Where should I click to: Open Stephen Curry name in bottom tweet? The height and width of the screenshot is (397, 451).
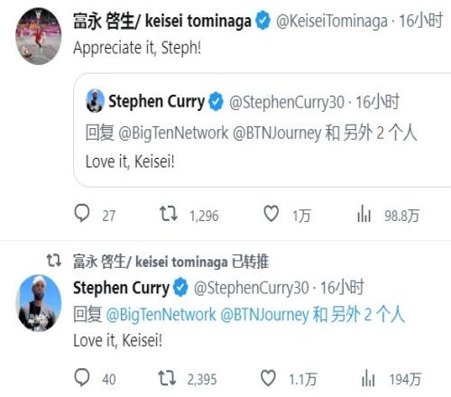[122, 288]
